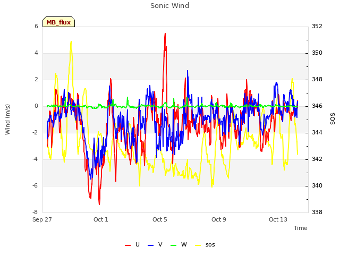Click the red U peak near Oct 5
Screen dimensions: 340x255
pos(165,34)
